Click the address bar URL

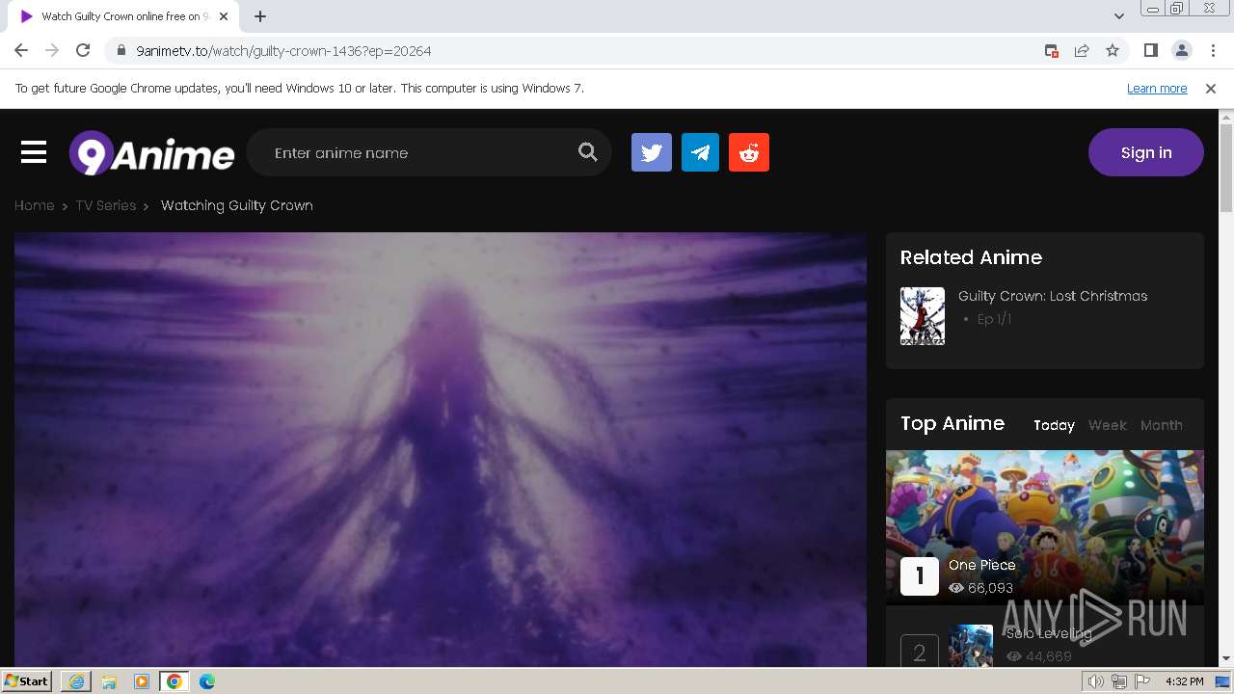click(x=283, y=50)
